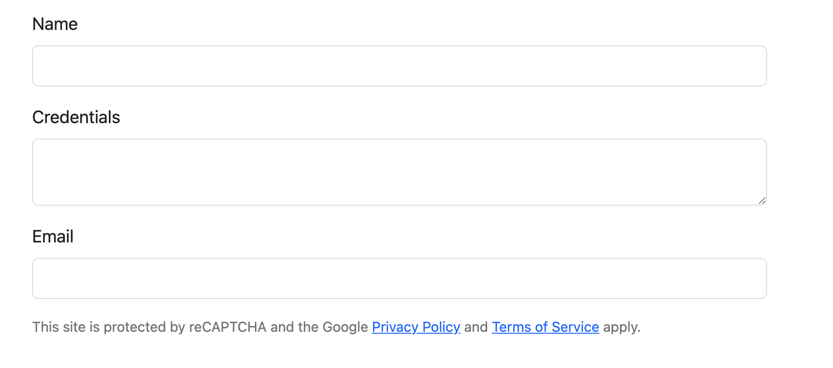Click the Email field label
The width and height of the screenshot is (833, 368).
click(x=52, y=236)
